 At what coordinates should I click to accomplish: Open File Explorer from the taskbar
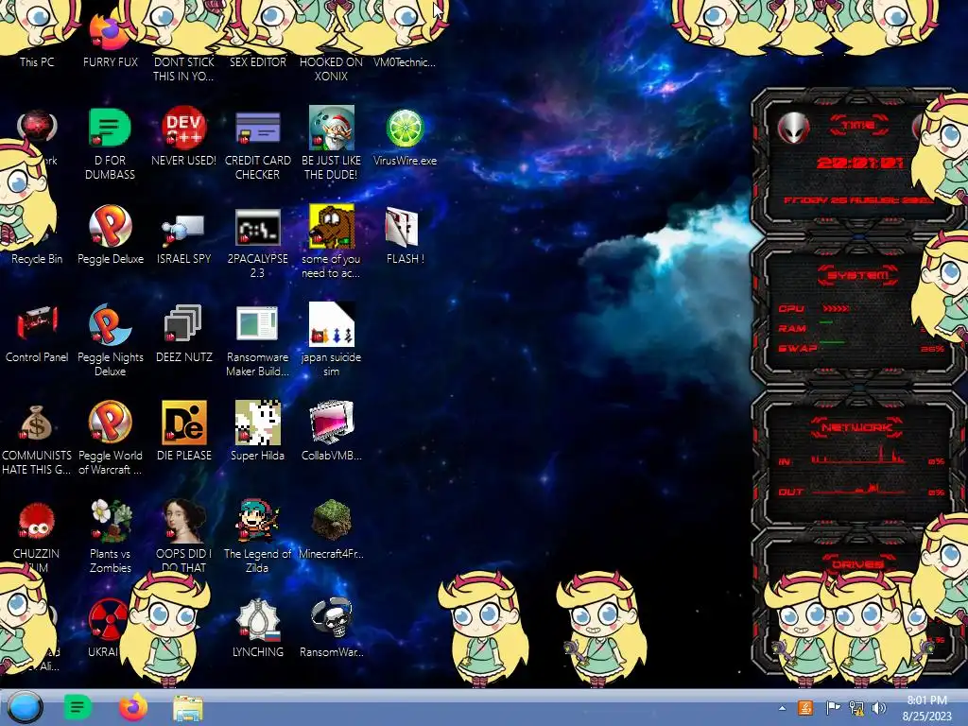188,708
